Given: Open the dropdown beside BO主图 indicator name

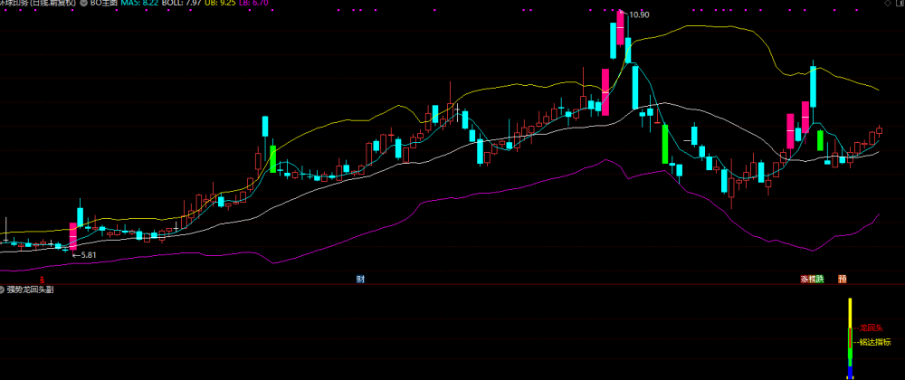Looking at the screenshot, I should 84,3.
